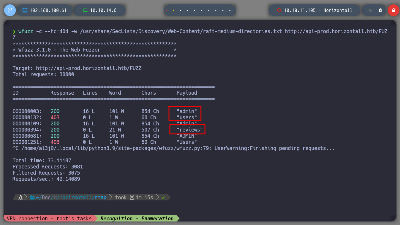This screenshot has width=400, height=225.
Task: Click the local IP 192.168.100.61 label
Action: pyautogui.click(x=48, y=10)
